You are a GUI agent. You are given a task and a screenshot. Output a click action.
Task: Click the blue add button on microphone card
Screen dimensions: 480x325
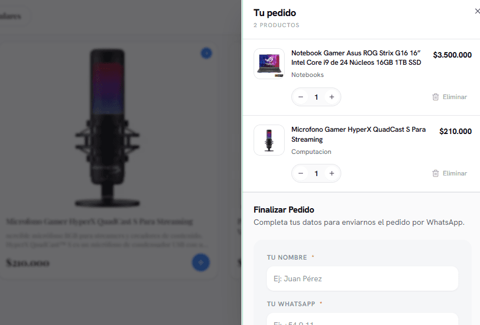pos(201,262)
